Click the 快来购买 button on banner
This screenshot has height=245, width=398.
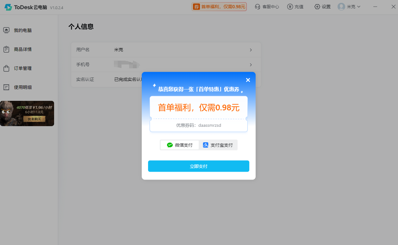pyautogui.click(x=34, y=119)
